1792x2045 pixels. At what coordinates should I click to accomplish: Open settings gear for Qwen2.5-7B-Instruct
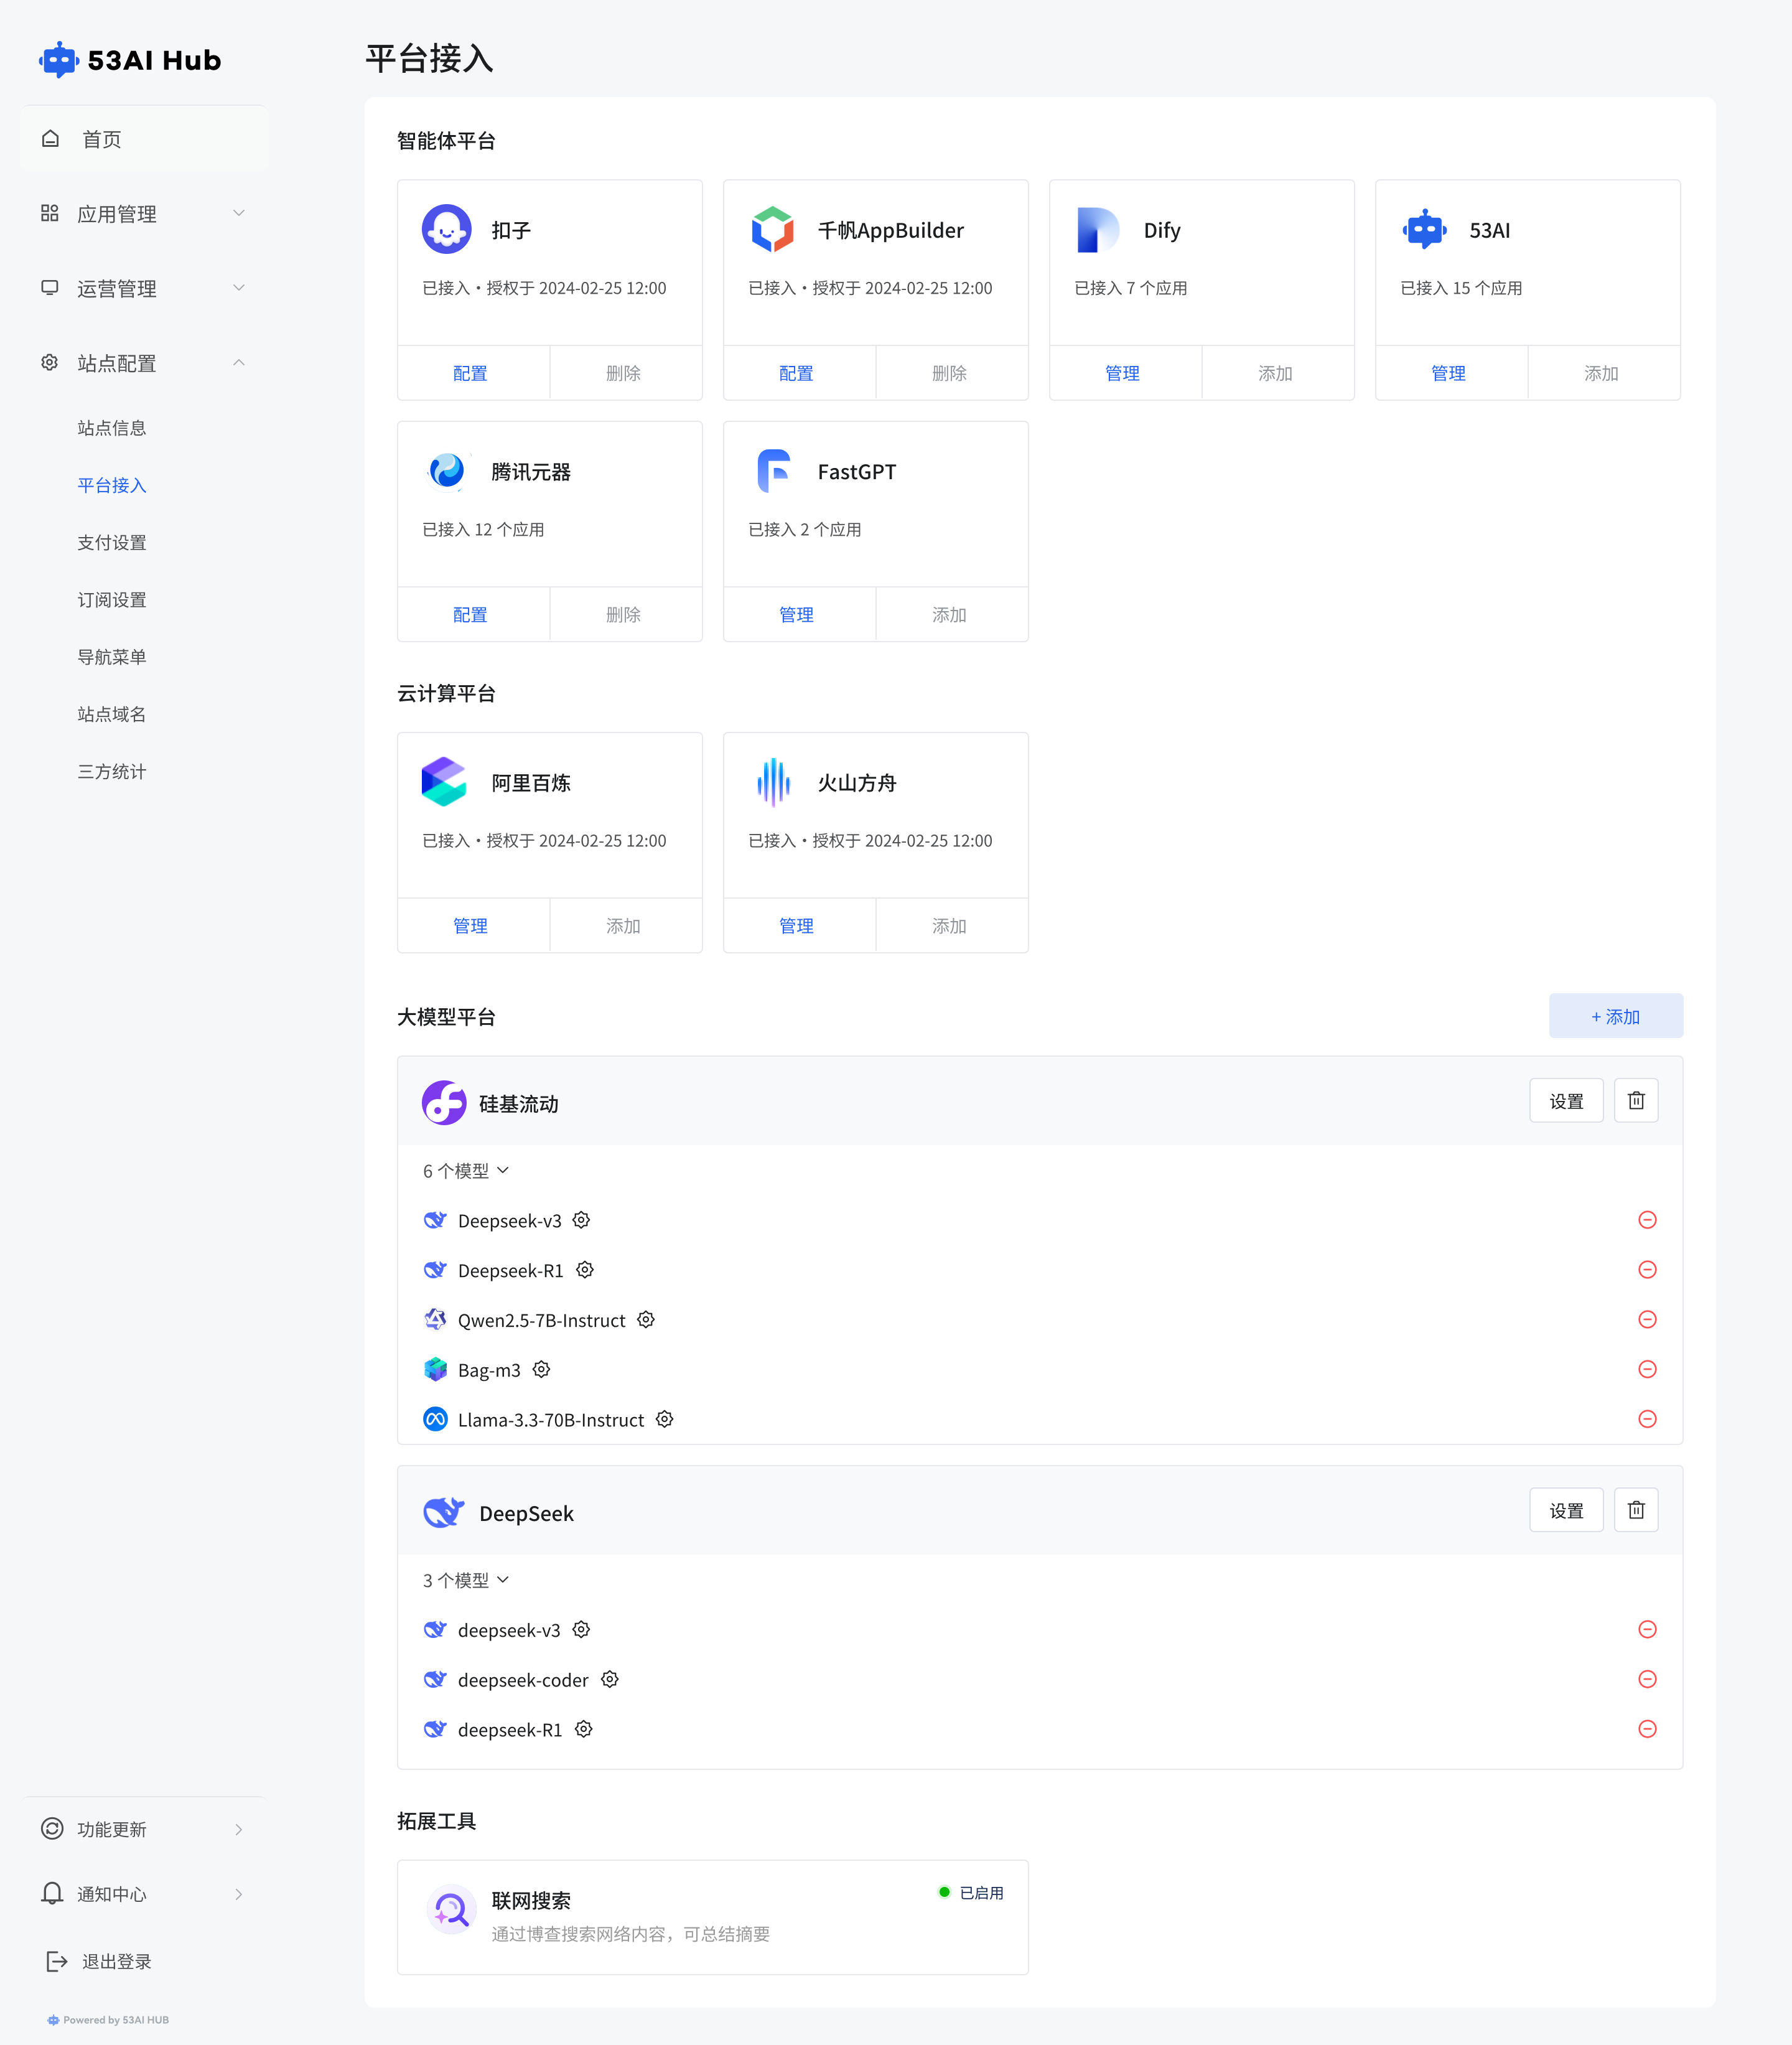pos(646,1320)
